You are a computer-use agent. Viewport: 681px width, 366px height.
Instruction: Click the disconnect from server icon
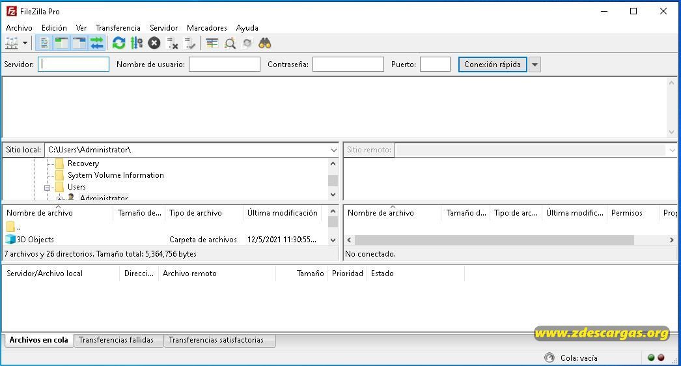[173, 43]
